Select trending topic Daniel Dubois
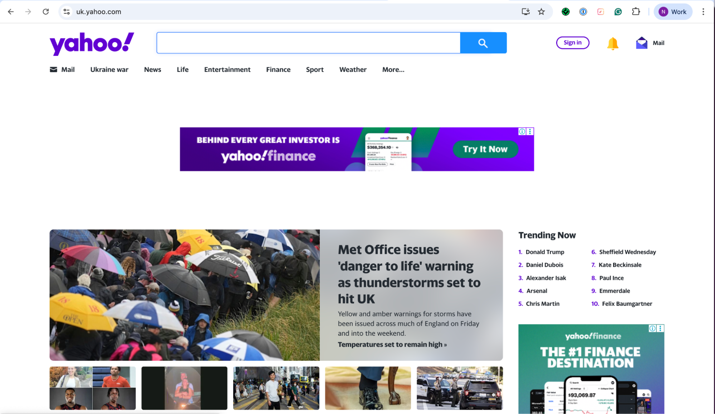 544,265
